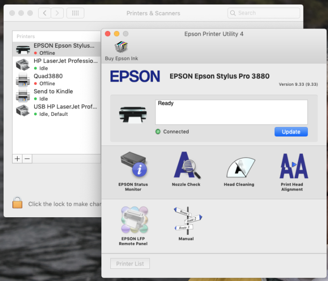Select the Send to Kindle printer

point(55,95)
